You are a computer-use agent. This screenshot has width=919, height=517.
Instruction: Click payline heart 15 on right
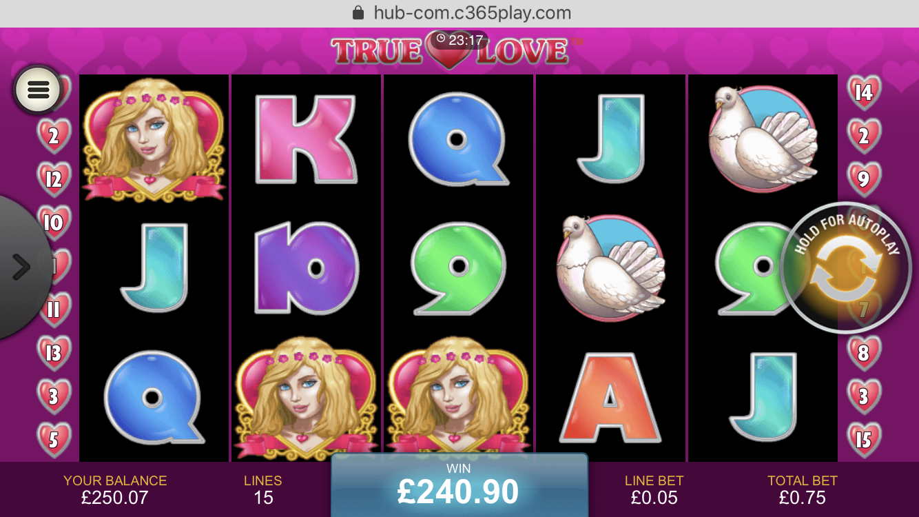[x=864, y=440]
